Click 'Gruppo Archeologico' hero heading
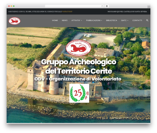The height and width of the screenshot is (133, 157). 78,62
